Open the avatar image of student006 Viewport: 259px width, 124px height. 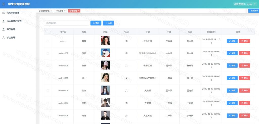click(105, 115)
